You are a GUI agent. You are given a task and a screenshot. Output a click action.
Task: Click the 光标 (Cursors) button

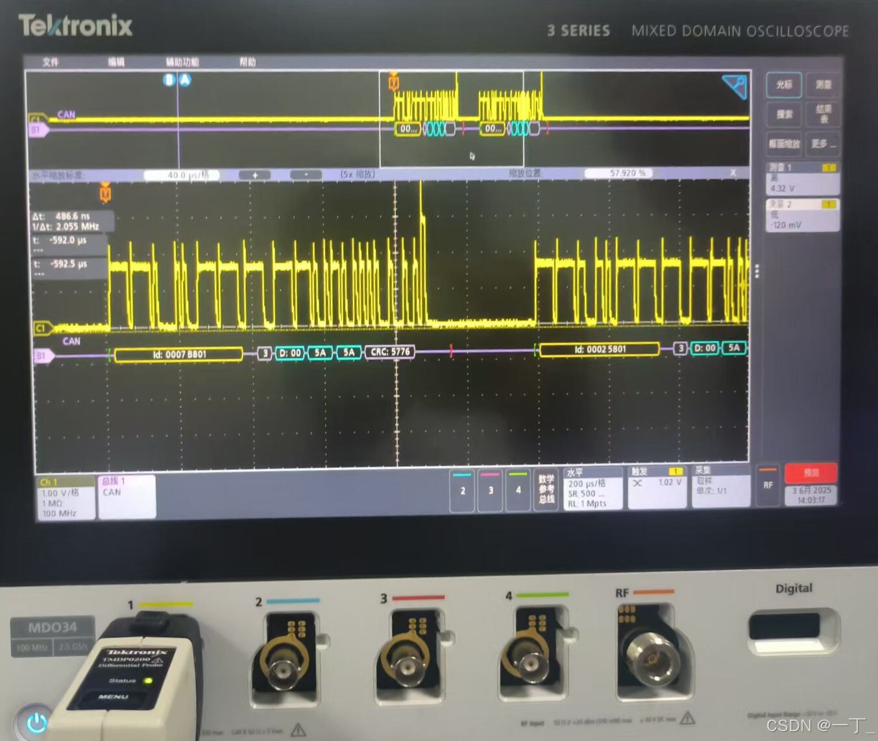click(x=784, y=84)
